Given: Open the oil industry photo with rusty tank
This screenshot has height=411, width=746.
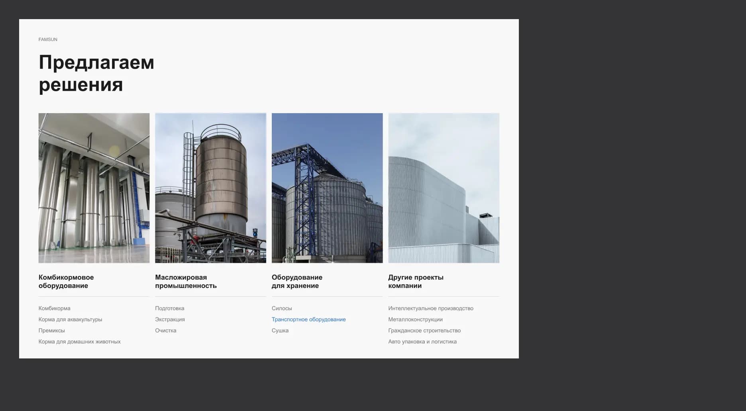Looking at the screenshot, I should (210, 188).
